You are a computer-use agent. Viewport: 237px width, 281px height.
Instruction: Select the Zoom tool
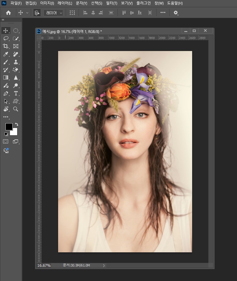(16, 109)
